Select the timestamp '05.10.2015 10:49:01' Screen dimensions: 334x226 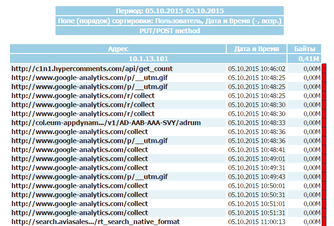pos(257,159)
